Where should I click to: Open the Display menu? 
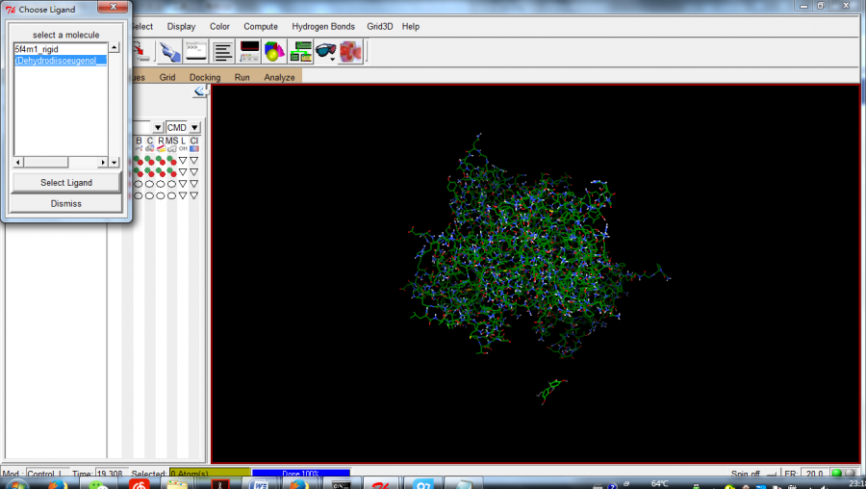click(x=181, y=27)
